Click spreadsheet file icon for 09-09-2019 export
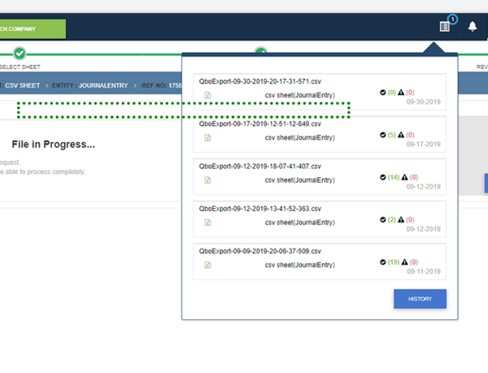Screen dimensions: 488x373 click(207, 265)
